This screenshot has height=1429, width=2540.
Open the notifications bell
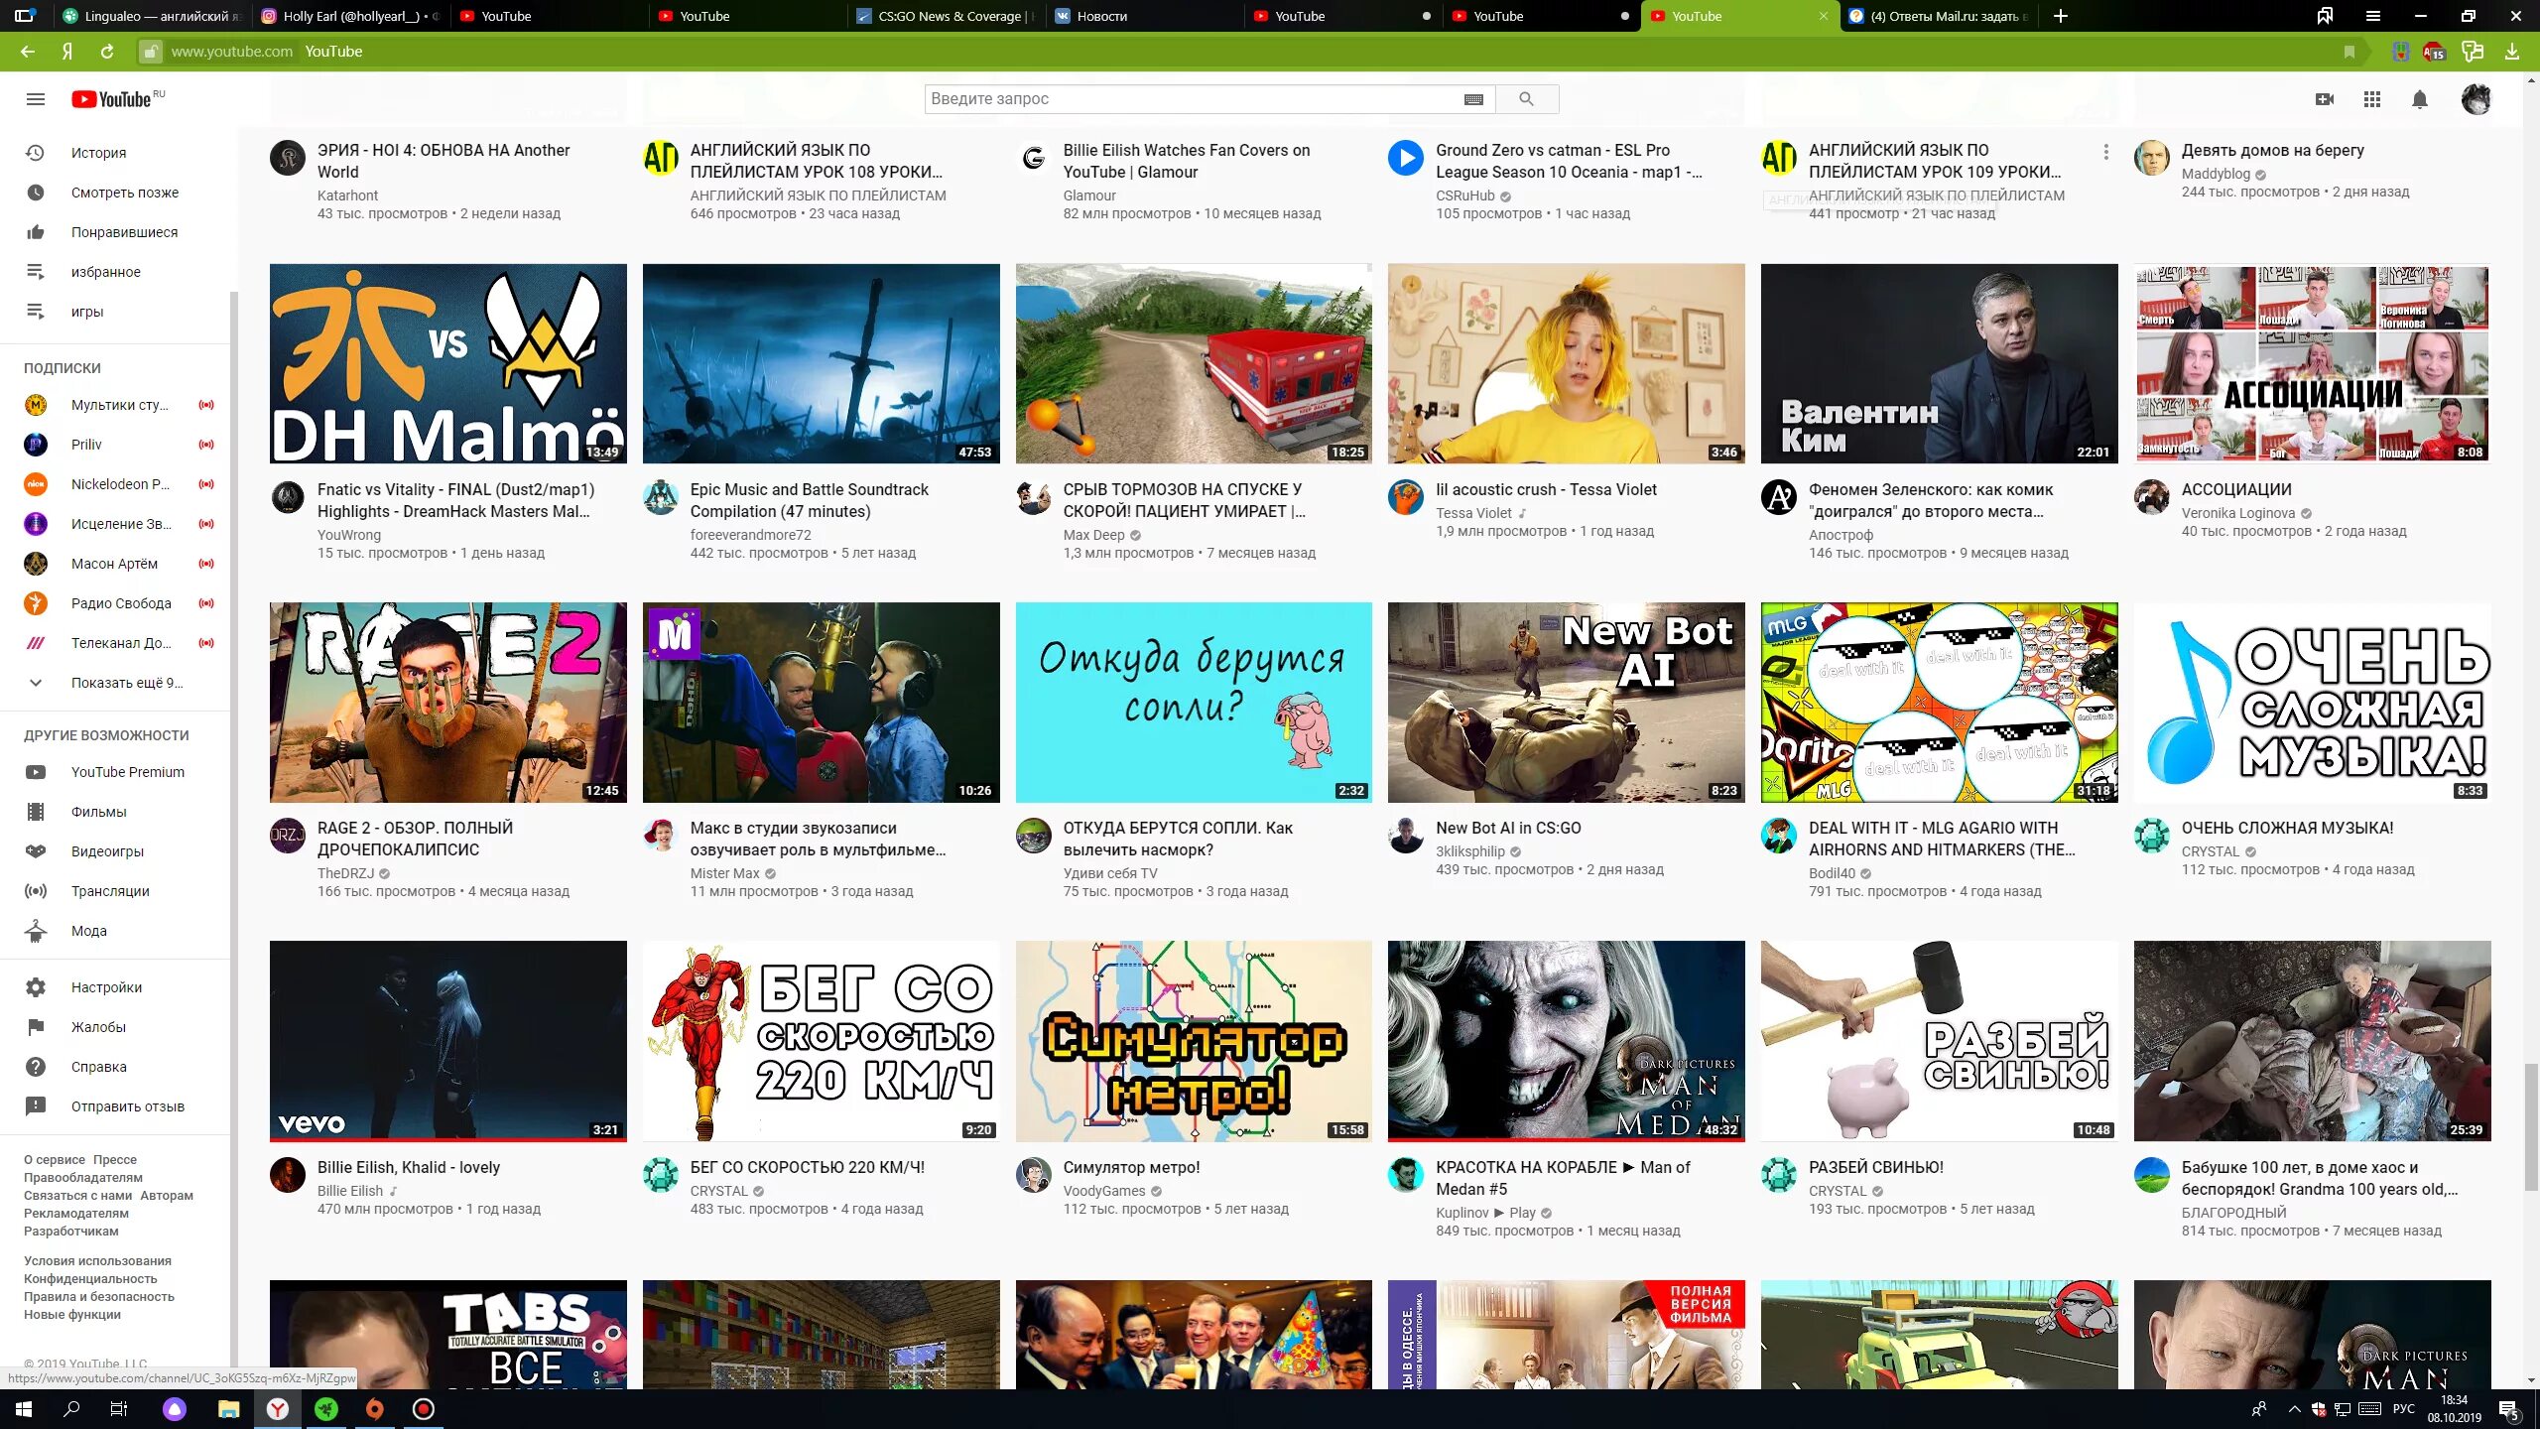click(2420, 99)
